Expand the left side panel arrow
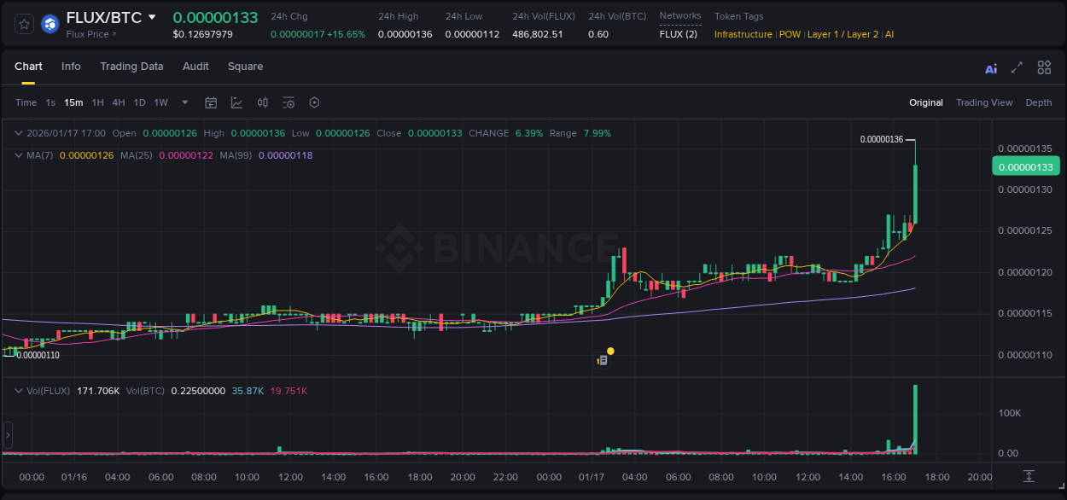This screenshot has height=500, width=1067. pyautogui.click(x=7, y=435)
